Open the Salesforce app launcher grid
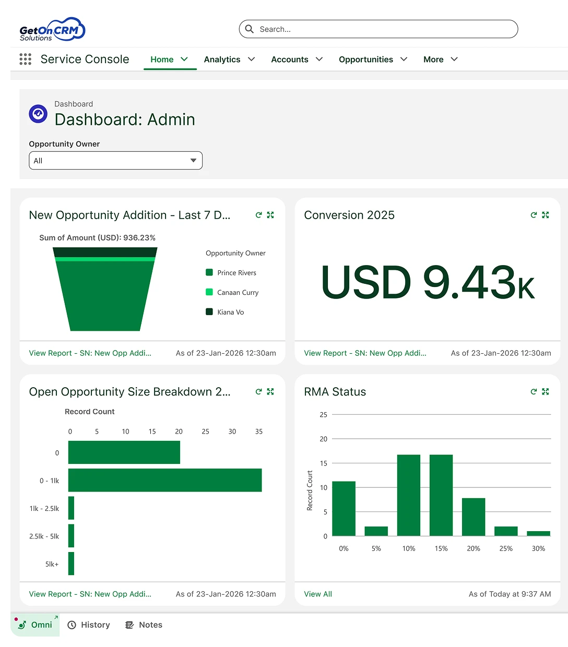Screen dimensions: 568x647 25,59
